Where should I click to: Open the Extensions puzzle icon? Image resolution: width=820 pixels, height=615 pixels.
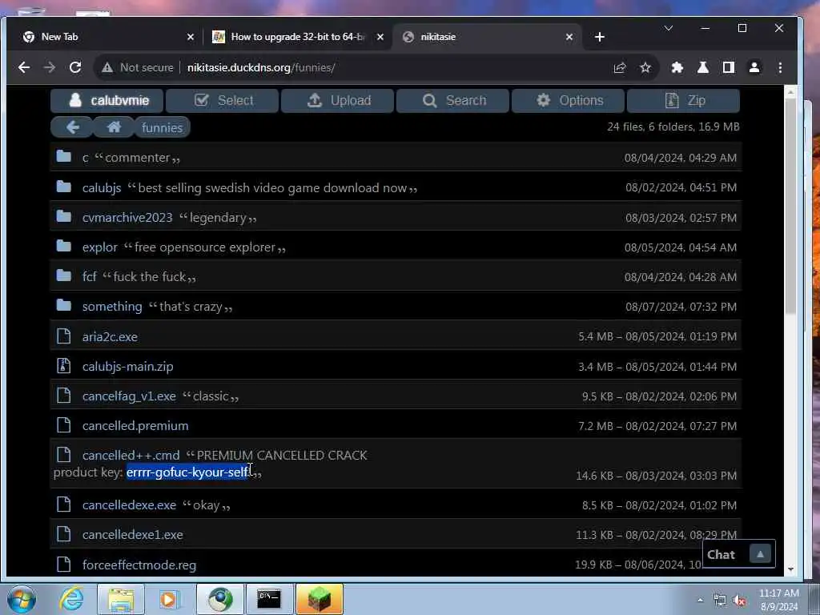677,67
